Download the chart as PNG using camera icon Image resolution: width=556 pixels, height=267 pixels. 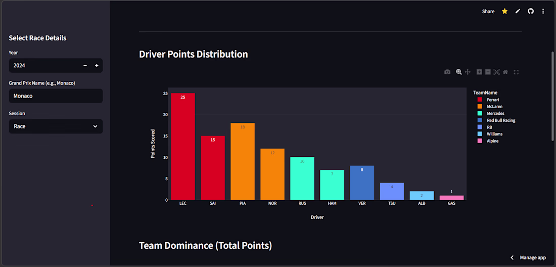point(447,72)
